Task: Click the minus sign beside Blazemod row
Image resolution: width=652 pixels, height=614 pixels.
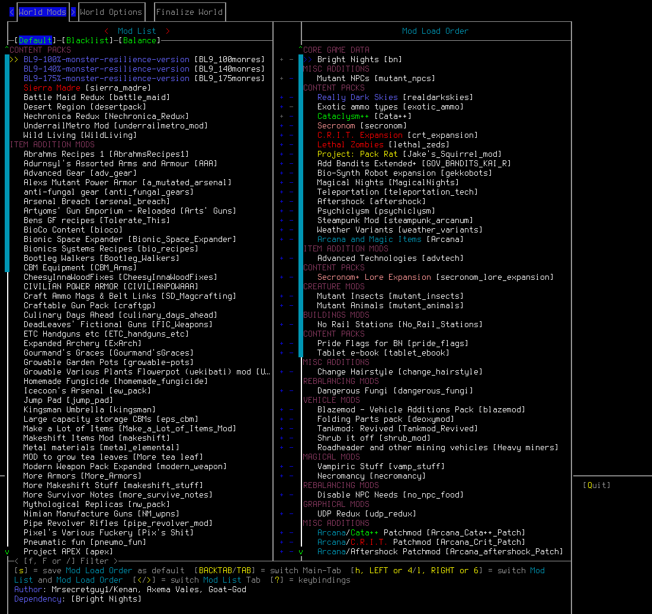Action: [x=291, y=409]
